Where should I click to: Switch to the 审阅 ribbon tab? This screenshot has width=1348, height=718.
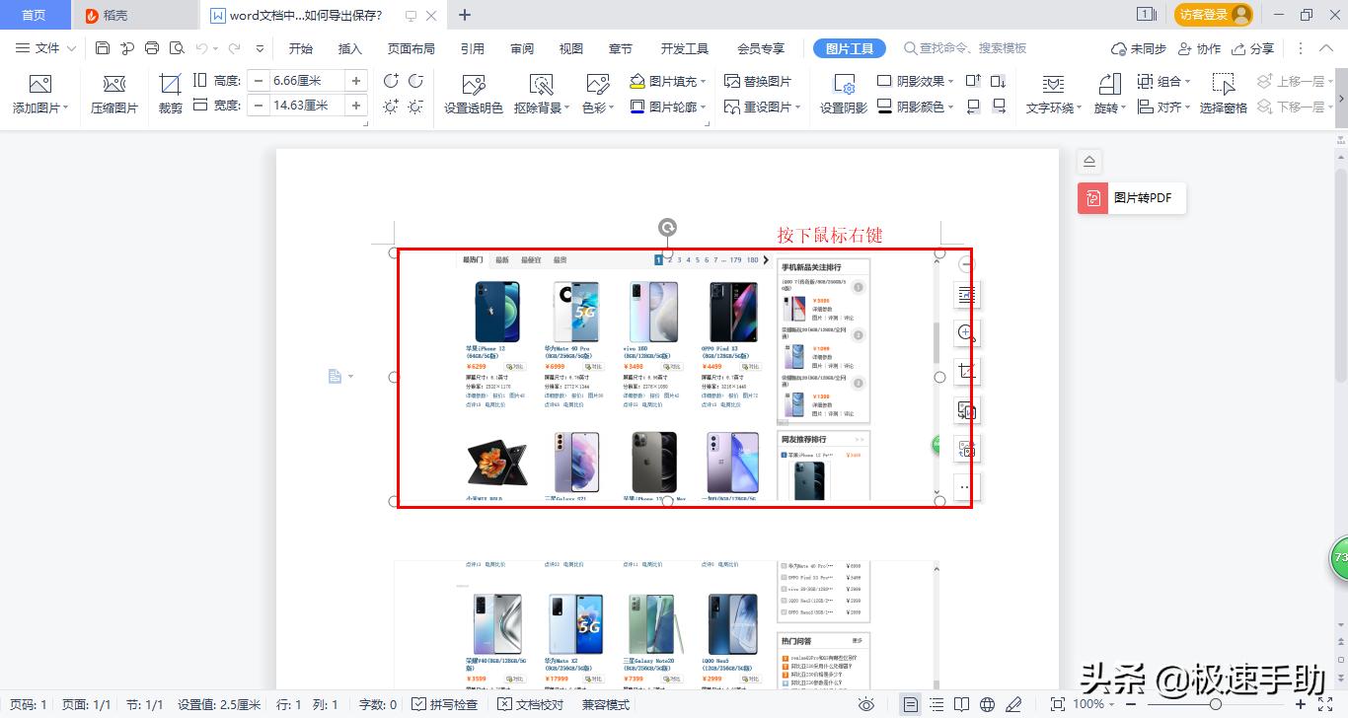click(521, 47)
